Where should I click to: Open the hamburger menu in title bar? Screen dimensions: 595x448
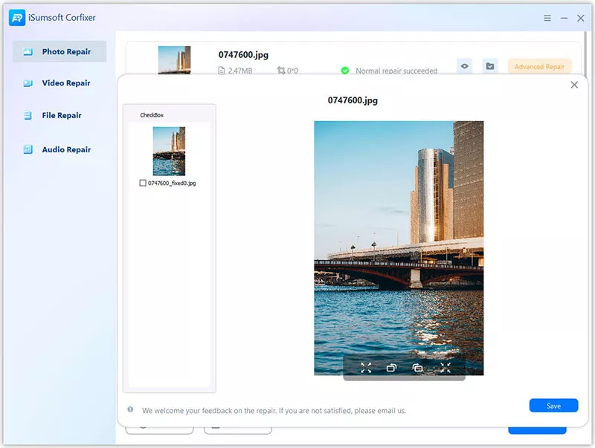547,18
